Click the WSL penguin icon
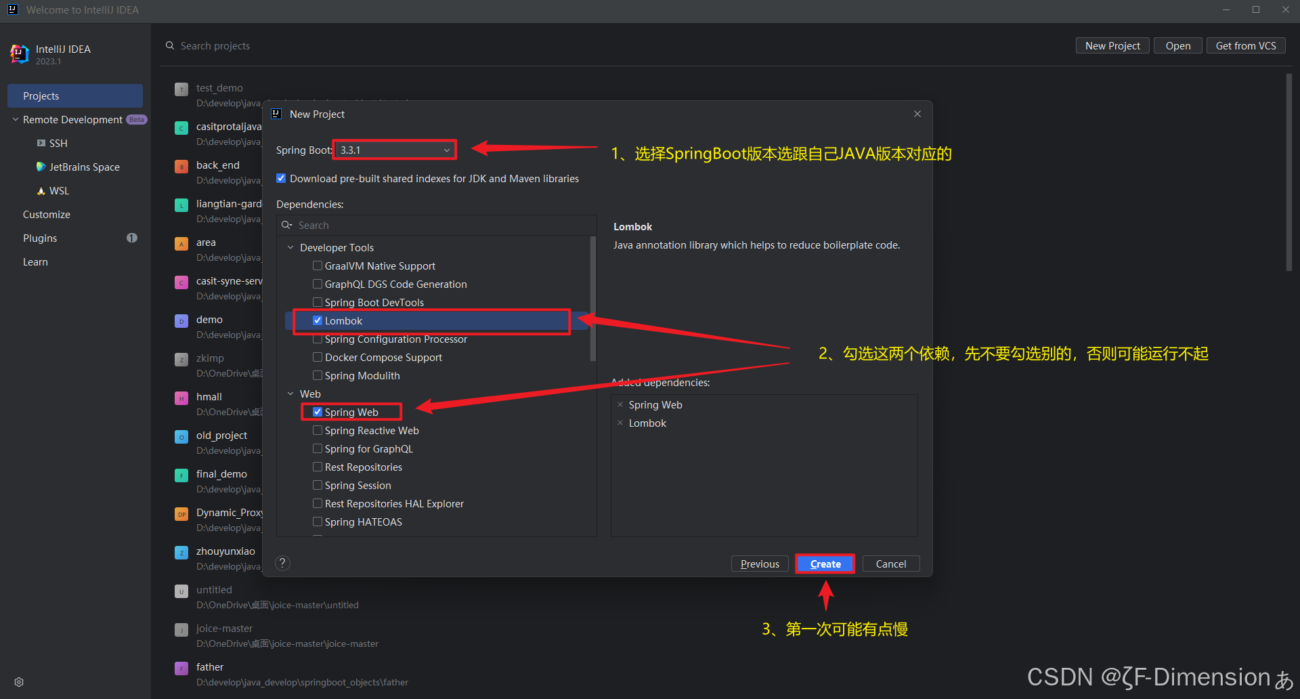The width and height of the screenshot is (1300, 699). pyautogui.click(x=41, y=191)
